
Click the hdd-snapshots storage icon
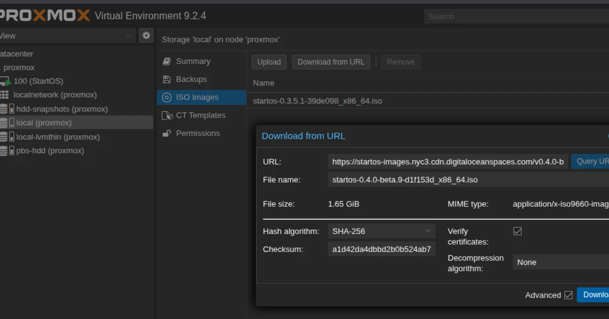(7, 109)
